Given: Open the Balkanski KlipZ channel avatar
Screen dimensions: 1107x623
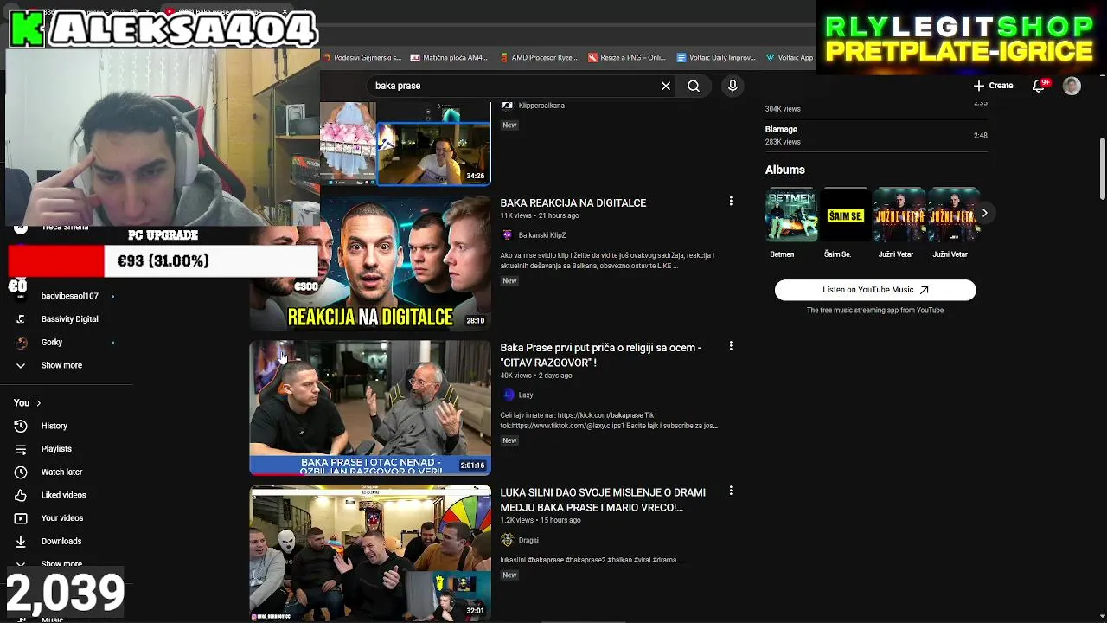Looking at the screenshot, I should point(508,235).
